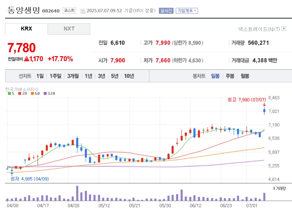The width and height of the screenshot is (292, 214).
Task: Click the 8,463 price axis label
Action: tap(274, 98)
